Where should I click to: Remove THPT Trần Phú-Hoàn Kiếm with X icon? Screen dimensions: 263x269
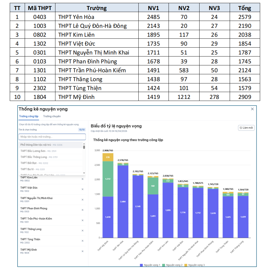[82, 220]
